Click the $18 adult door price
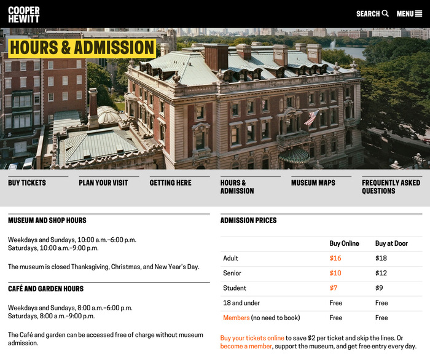Viewport: 430px width, 357px height. 381,258
